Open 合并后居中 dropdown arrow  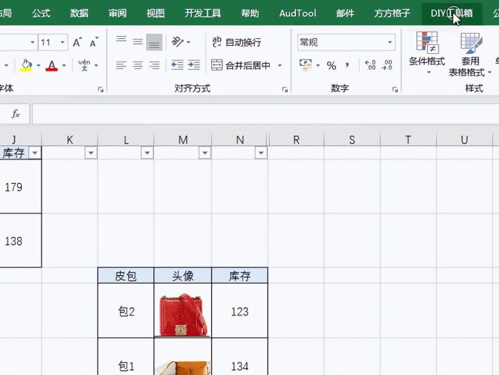pyautogui.click(x=280, y=66)
